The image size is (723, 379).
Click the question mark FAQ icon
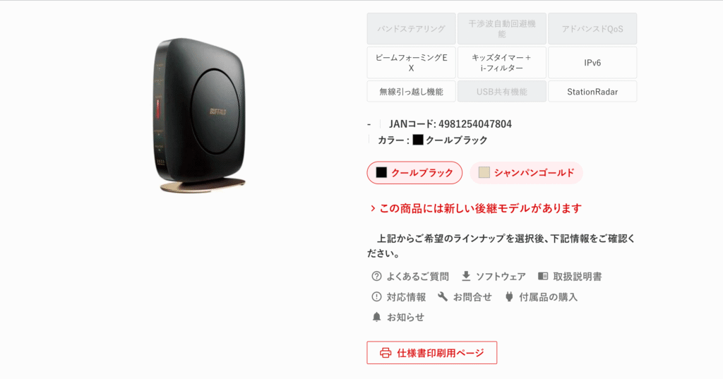point(376,276)
